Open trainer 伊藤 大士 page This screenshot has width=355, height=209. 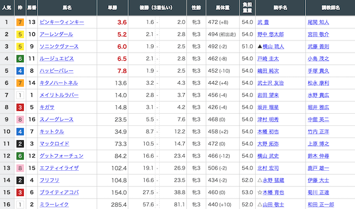click(318, 180)
